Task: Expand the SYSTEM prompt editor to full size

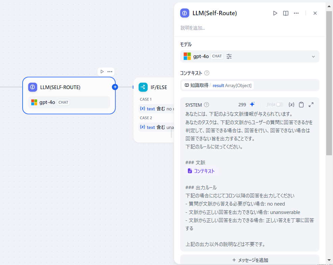Action: [311, 105]
